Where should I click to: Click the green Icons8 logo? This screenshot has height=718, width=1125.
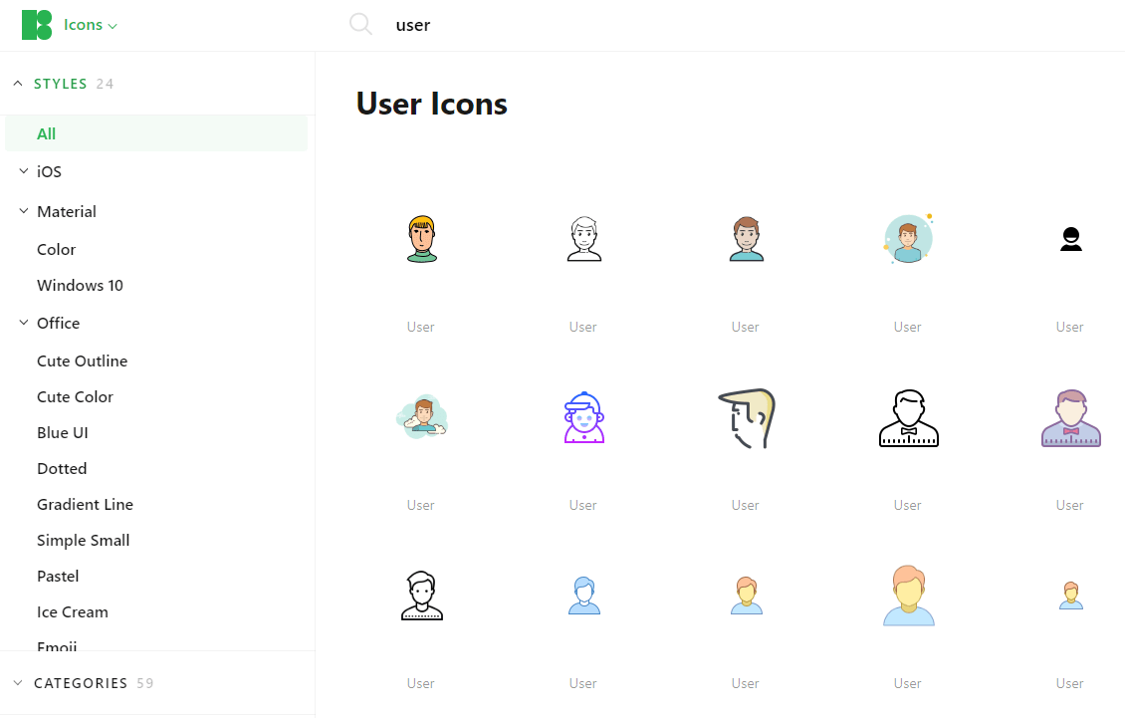coord(37,25)
